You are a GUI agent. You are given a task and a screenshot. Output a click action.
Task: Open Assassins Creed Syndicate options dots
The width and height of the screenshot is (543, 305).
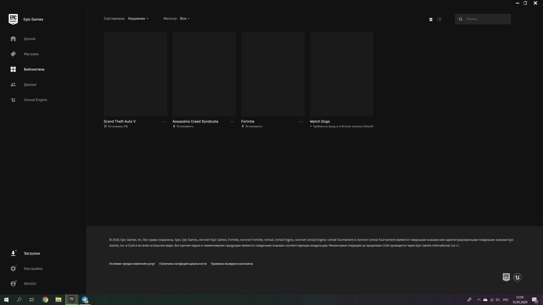(232, 122)
